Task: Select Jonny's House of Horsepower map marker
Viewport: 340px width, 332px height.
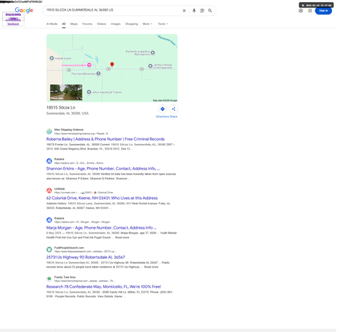Action: [150, 66]
